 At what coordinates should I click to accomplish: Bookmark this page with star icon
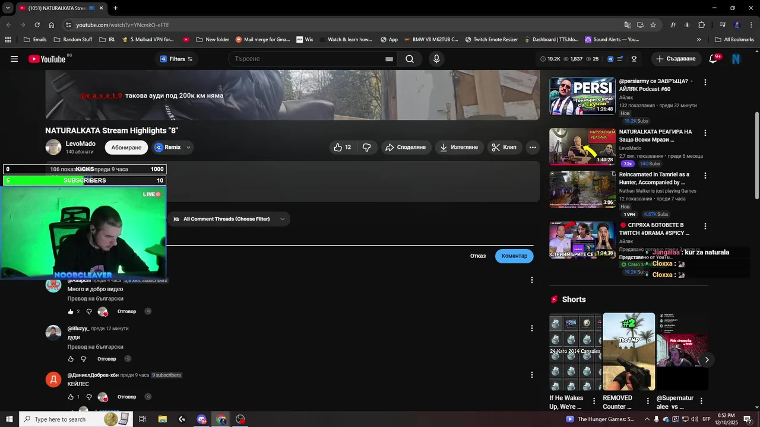point(653,25)
